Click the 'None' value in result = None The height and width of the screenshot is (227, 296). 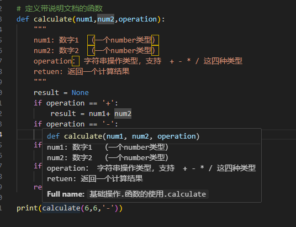pos(80,93)
